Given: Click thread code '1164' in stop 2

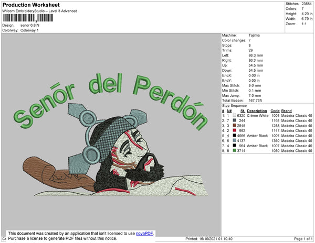Looking at the screenshot, I should pos(276,120).
